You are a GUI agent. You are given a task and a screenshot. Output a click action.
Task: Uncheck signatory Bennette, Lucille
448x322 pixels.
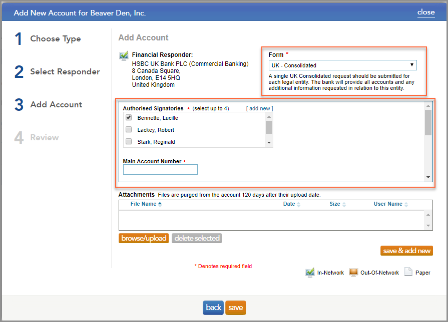click(129, 117)
